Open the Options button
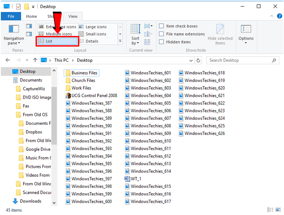This screenshot has height=215, width=284. [x=246, y=34]
